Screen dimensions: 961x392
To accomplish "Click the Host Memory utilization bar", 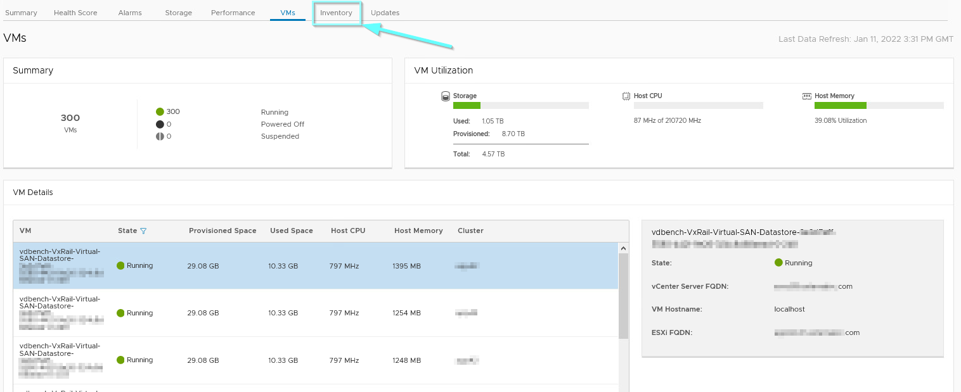I will [879, 106].
